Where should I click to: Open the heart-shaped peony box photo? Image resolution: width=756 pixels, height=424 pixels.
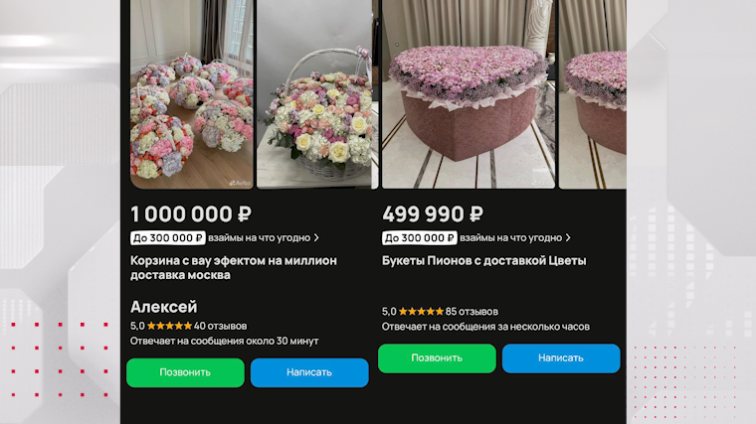[469, 94]
